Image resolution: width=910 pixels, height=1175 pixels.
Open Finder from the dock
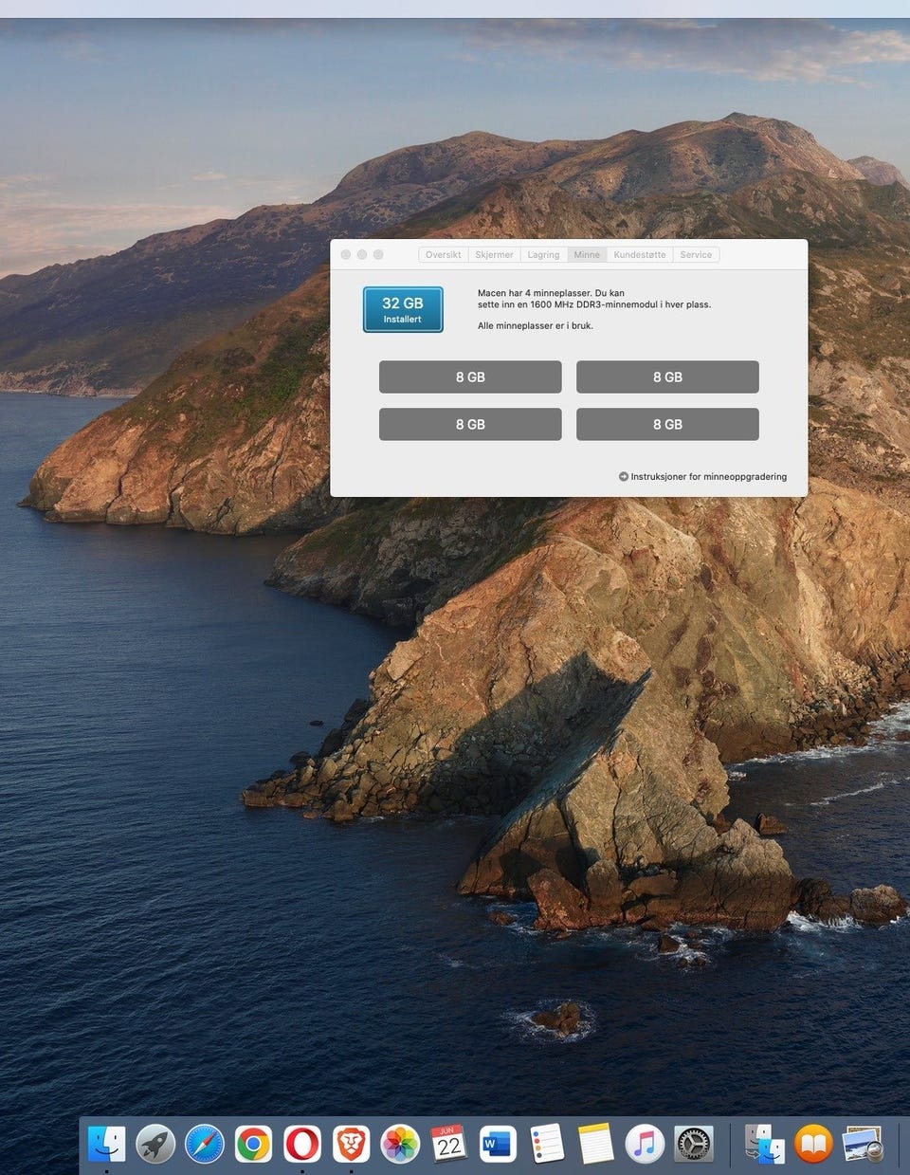(106, 1144)
